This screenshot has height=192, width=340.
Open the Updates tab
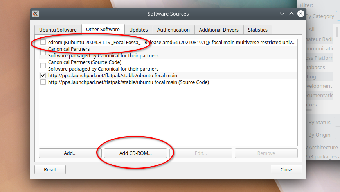coord(139,30)
